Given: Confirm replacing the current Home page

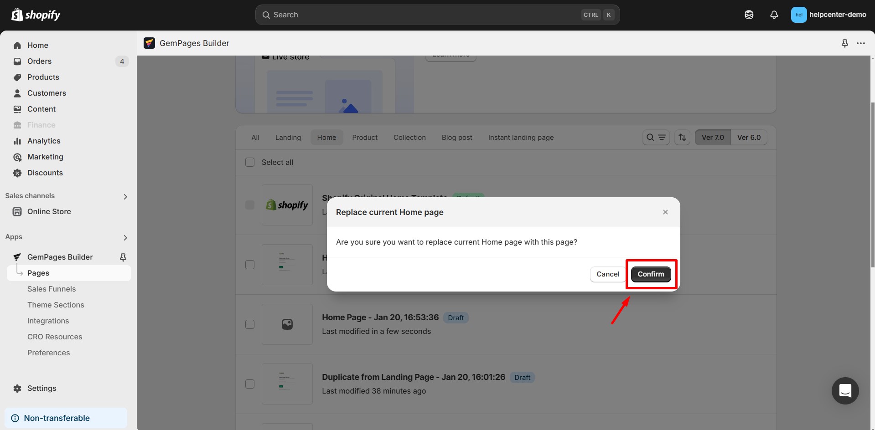Looking at the screenshot, I should pyautogui.click(x=651, y=274).
